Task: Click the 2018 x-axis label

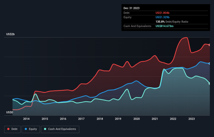Action: pos(100,119)
